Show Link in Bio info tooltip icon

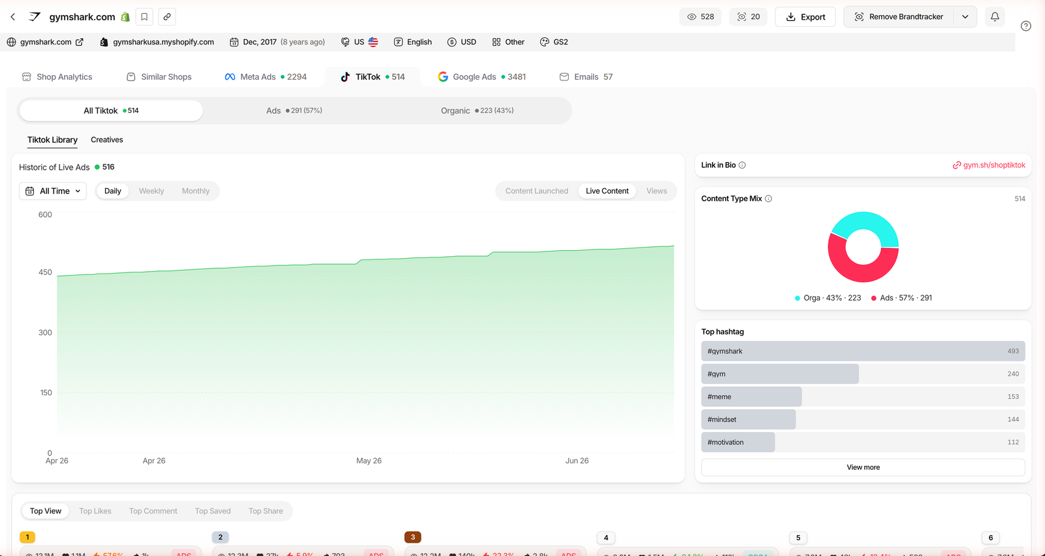pos(742,165)
